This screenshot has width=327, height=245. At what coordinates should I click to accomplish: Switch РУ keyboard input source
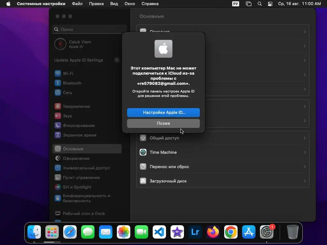236,4
